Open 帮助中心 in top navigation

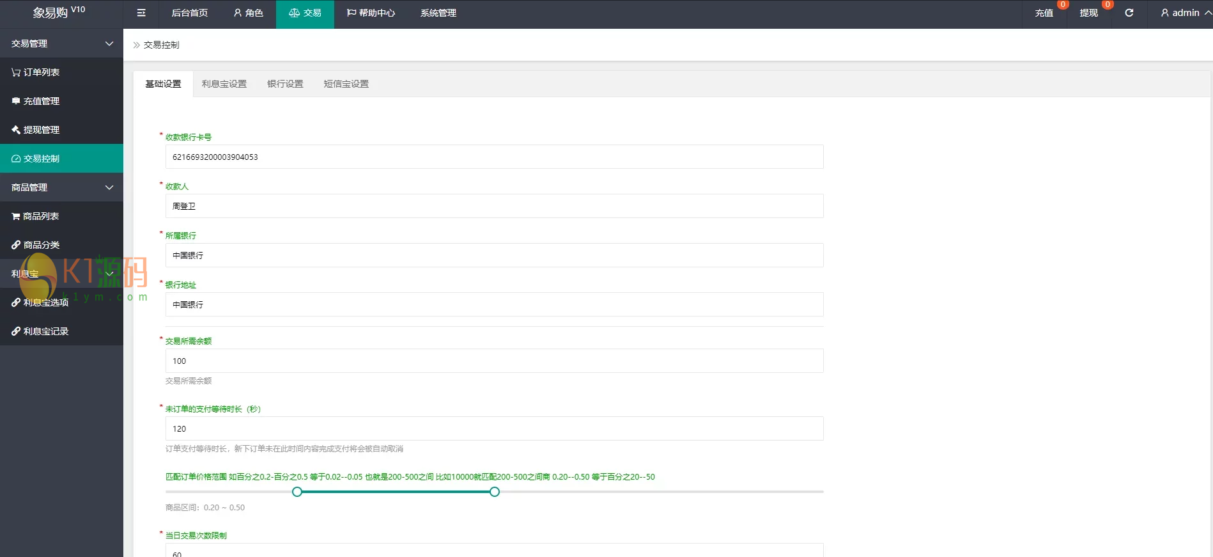pyautogui.click(x=371, y=13)
